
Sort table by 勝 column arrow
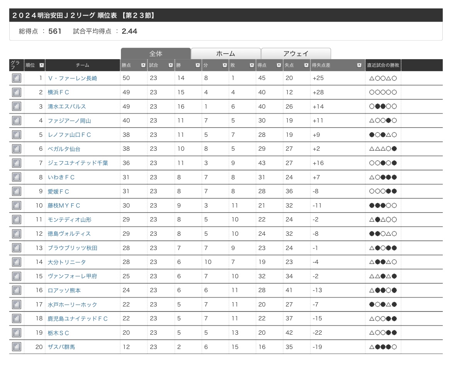pos(198,65)
